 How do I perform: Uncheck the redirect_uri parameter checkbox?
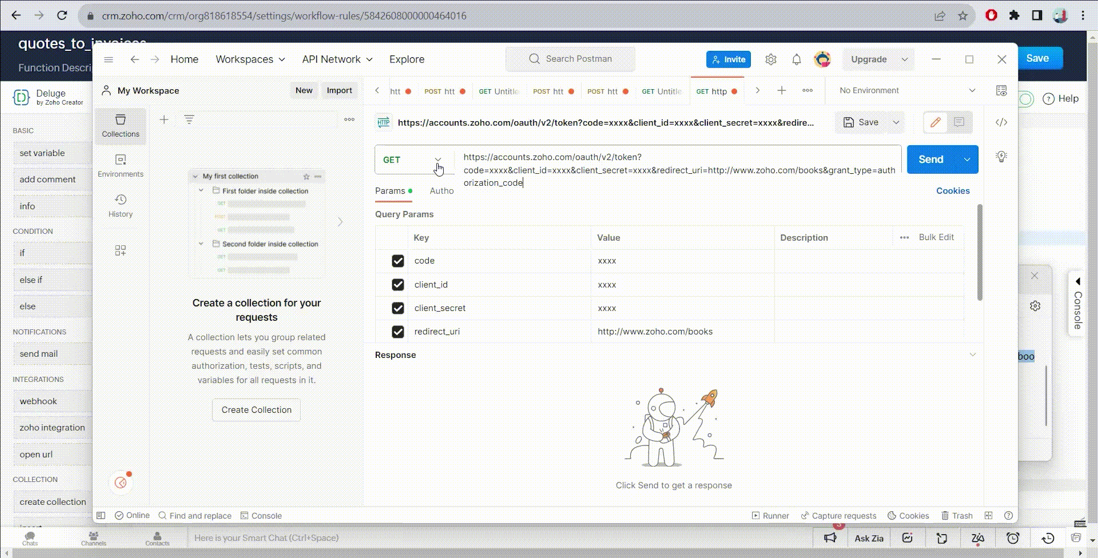[x=397, y=332]
